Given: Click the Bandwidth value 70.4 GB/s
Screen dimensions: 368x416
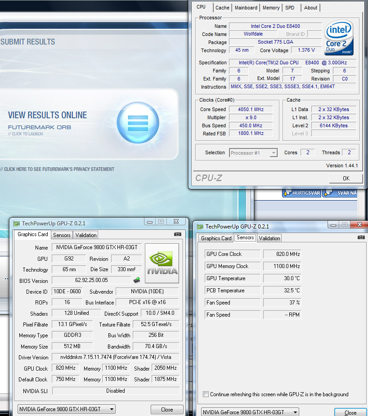Looking at the screenshot, I should (x=156, y=346).
